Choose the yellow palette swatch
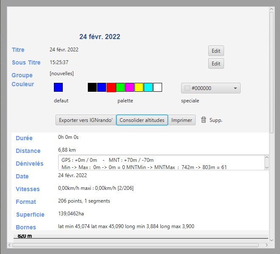 coord(139,87)
